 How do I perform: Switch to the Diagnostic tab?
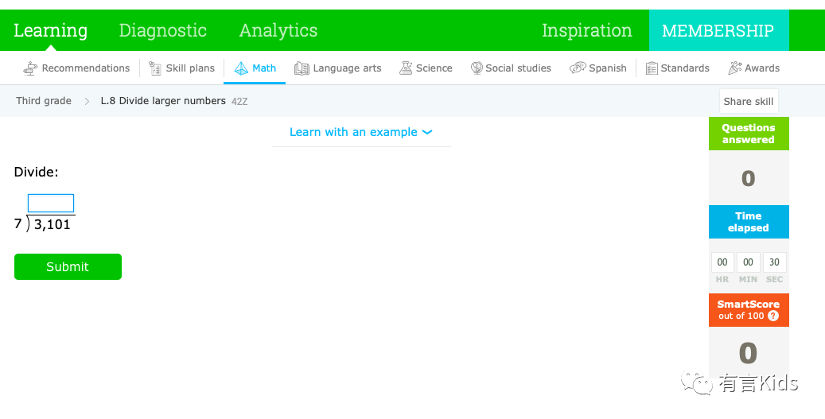tap(162, 30)
